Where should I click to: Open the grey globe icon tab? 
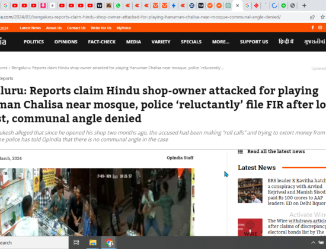pos(293,5)
